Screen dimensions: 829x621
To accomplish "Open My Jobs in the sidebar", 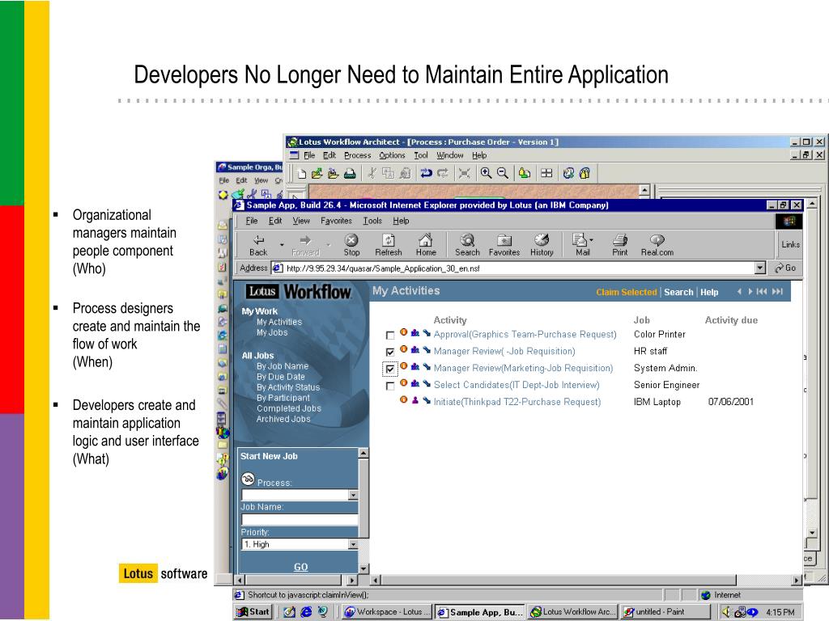I will click(272, 332).
